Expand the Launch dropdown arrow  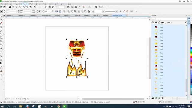(x=109, y=7)
